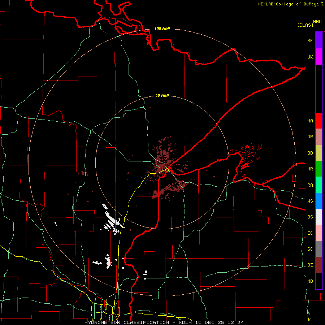
Task: Click the GC legend label
Action: click(310, 249)
